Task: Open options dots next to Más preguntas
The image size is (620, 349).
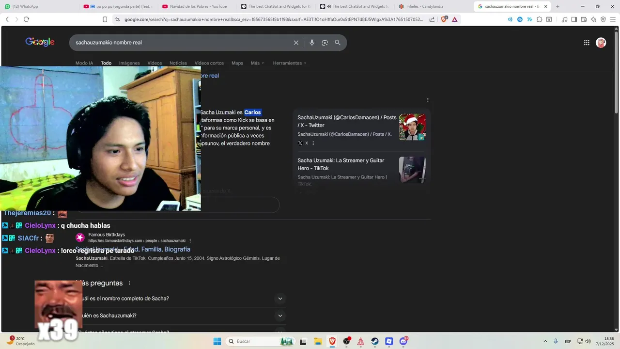Action: pos(129,283)
